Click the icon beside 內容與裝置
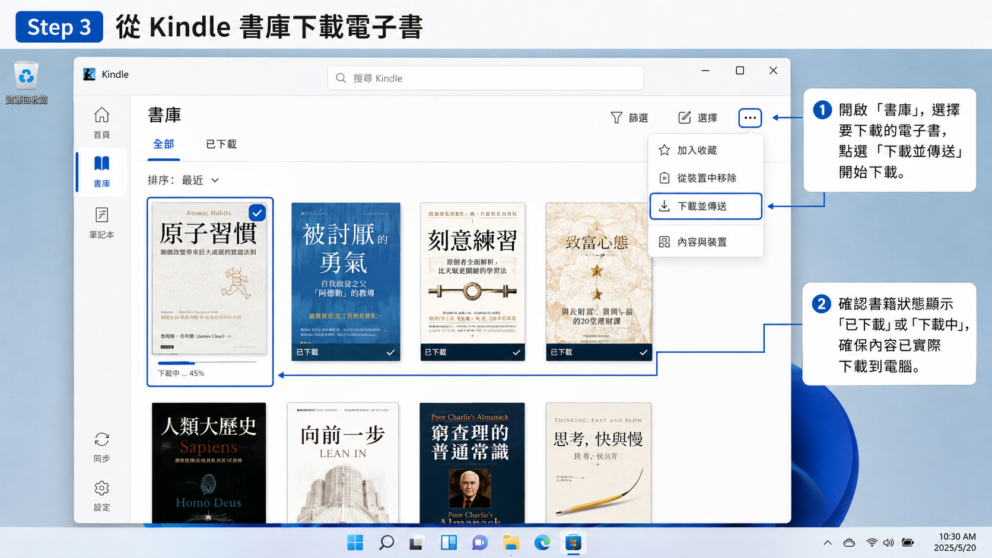992x558 pixels. coord(664,242)
